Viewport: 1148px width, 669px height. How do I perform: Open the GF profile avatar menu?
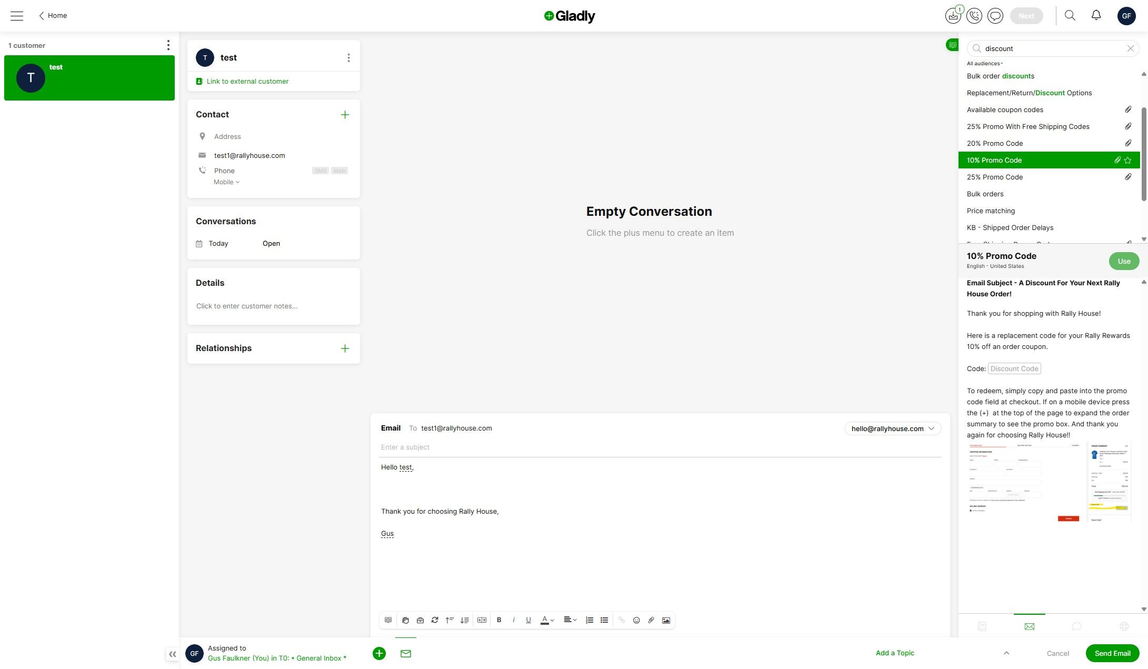(1126, 16)
